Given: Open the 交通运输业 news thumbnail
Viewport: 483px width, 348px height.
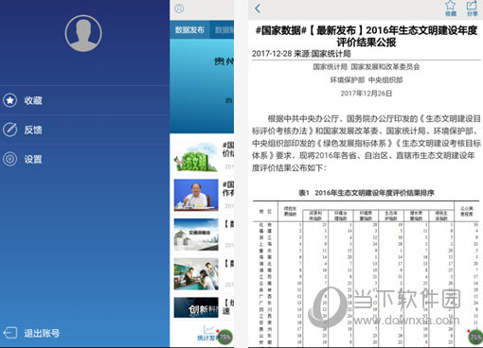Looking at the screenshot, I should [196, 235].
